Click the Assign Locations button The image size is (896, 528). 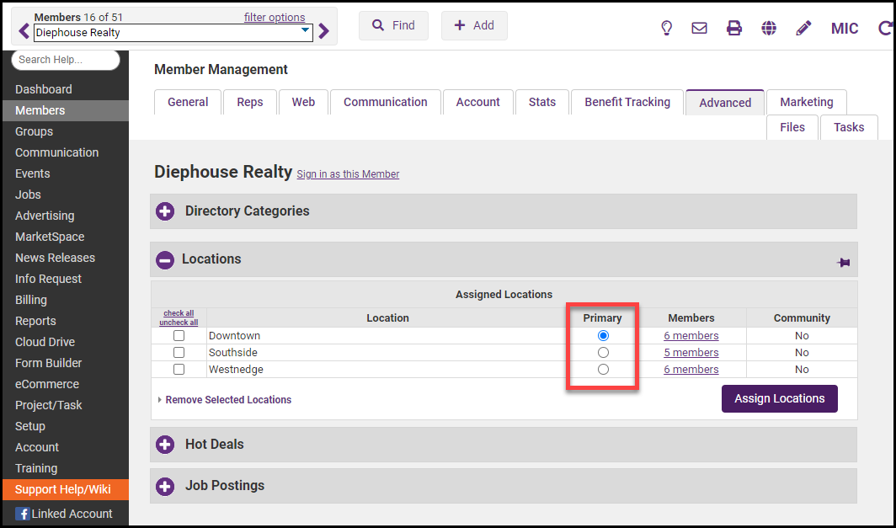point(779,399)
